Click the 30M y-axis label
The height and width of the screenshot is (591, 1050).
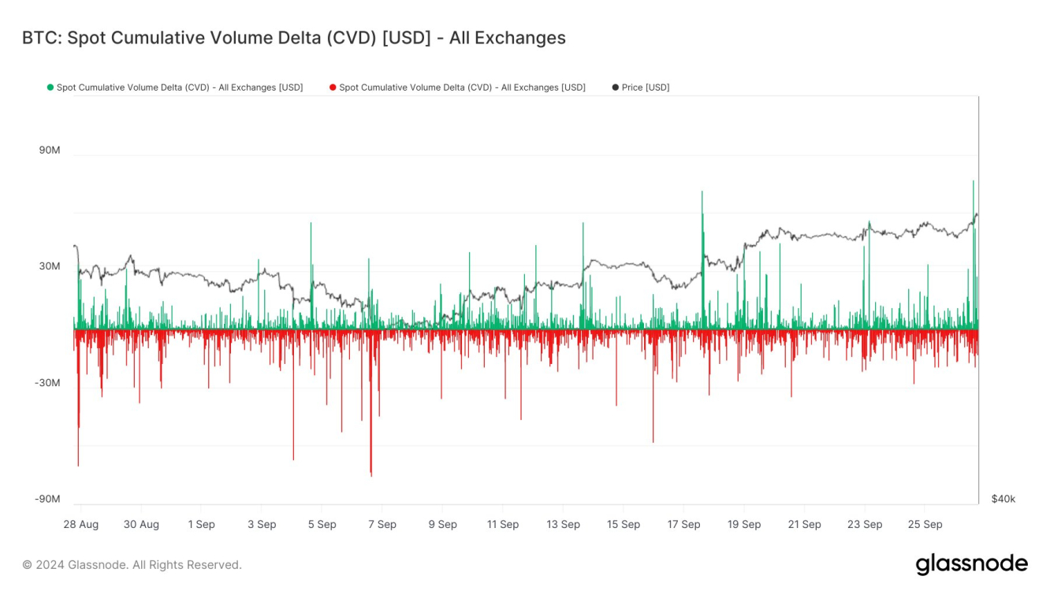point(50,266)
